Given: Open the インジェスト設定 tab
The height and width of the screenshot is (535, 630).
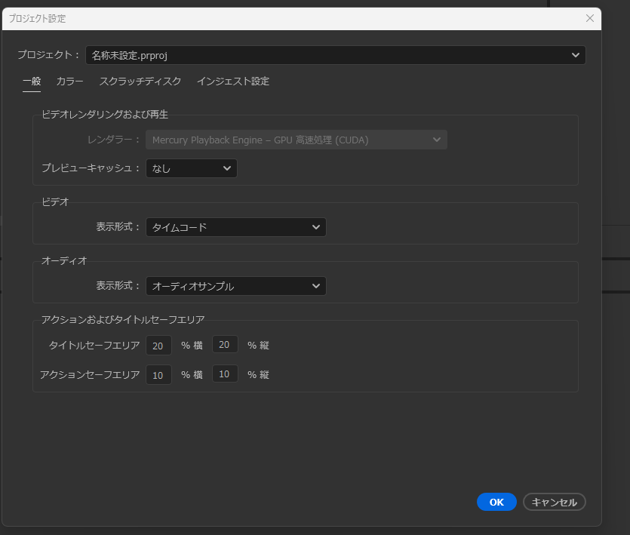Looking at the screenshot, I should (x=233, y=81).
